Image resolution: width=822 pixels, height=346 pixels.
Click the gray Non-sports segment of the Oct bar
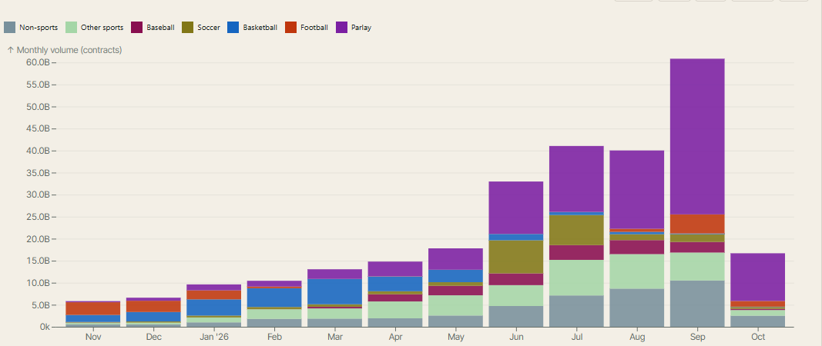757,321
